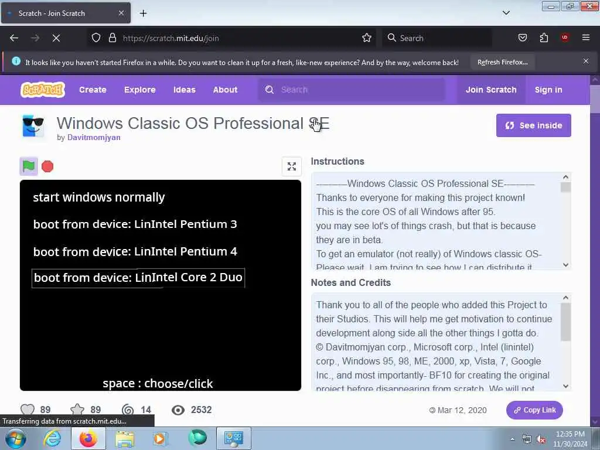Click Sign in on Scratch navbar

(548, 90)
